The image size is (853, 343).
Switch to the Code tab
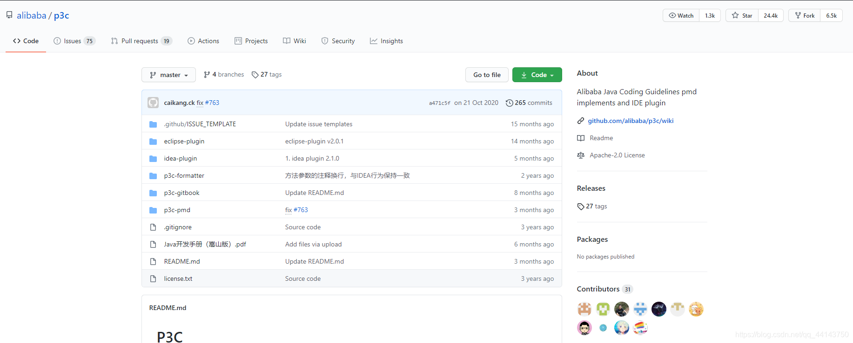[x=26, y=41]
